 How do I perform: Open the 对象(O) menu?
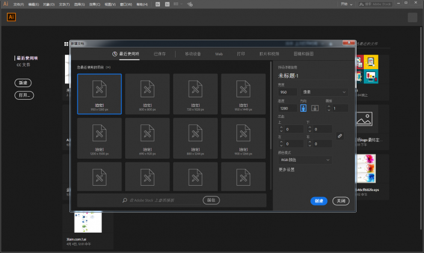(49, 4)
